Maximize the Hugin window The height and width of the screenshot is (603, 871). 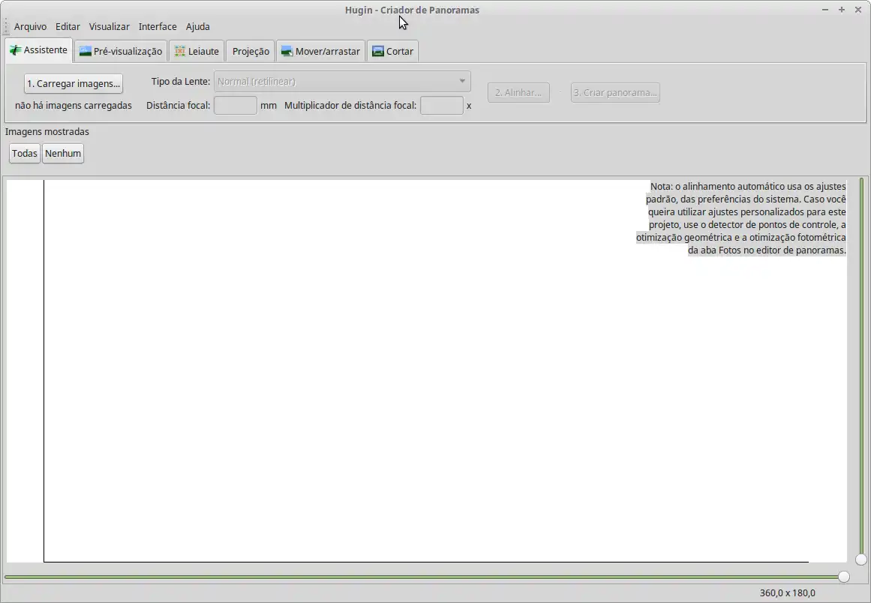[x=842, y=10]
